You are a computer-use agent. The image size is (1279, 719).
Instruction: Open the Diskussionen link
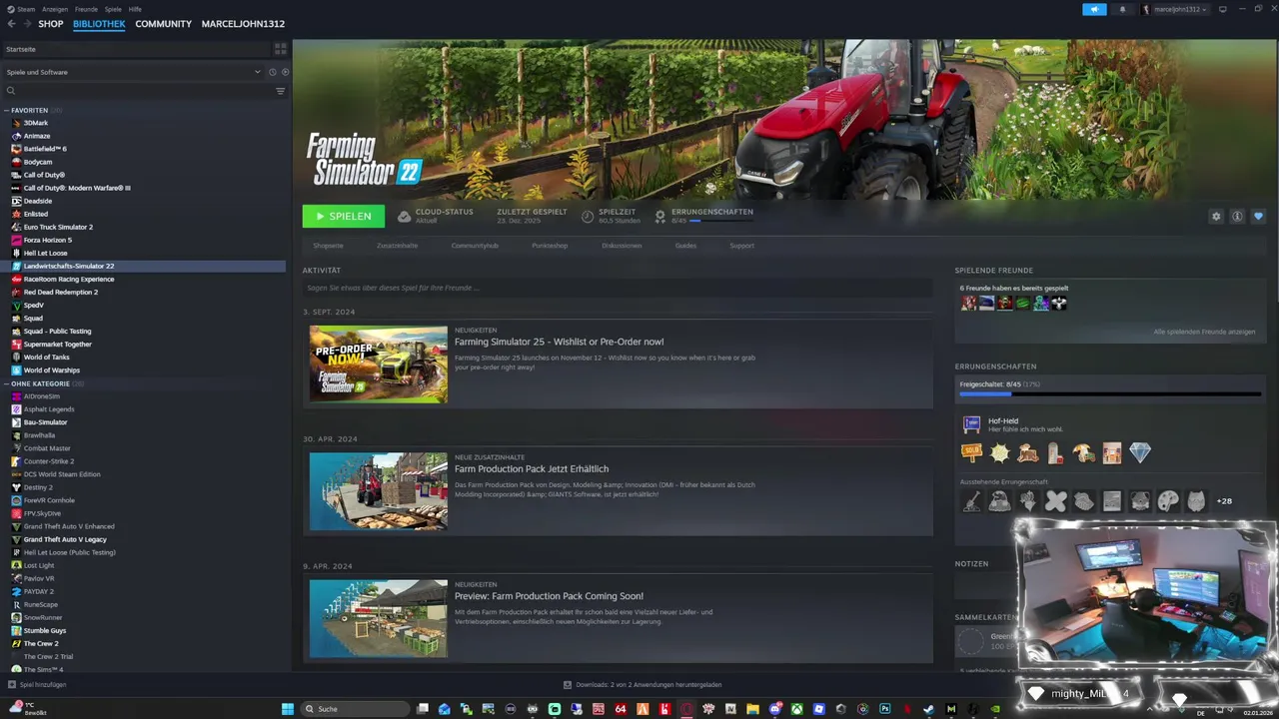[x=622, y=246]
